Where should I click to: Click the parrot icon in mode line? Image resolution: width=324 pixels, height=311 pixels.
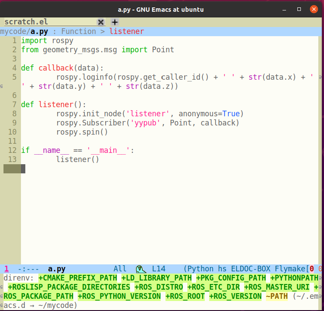click(x=141, y=269)
